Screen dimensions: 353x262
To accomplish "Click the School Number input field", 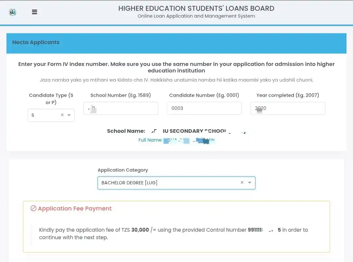I will click(x=121, y=108).
